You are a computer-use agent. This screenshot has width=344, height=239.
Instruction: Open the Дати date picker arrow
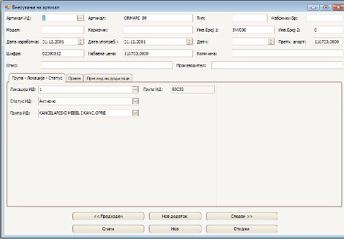coord(271,41)
